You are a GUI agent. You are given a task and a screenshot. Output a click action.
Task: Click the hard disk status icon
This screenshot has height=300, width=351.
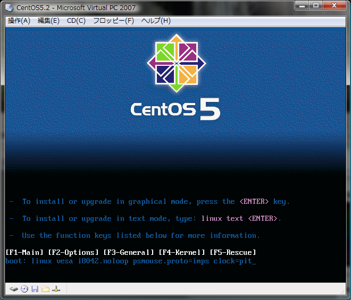[x=14, y=289]
